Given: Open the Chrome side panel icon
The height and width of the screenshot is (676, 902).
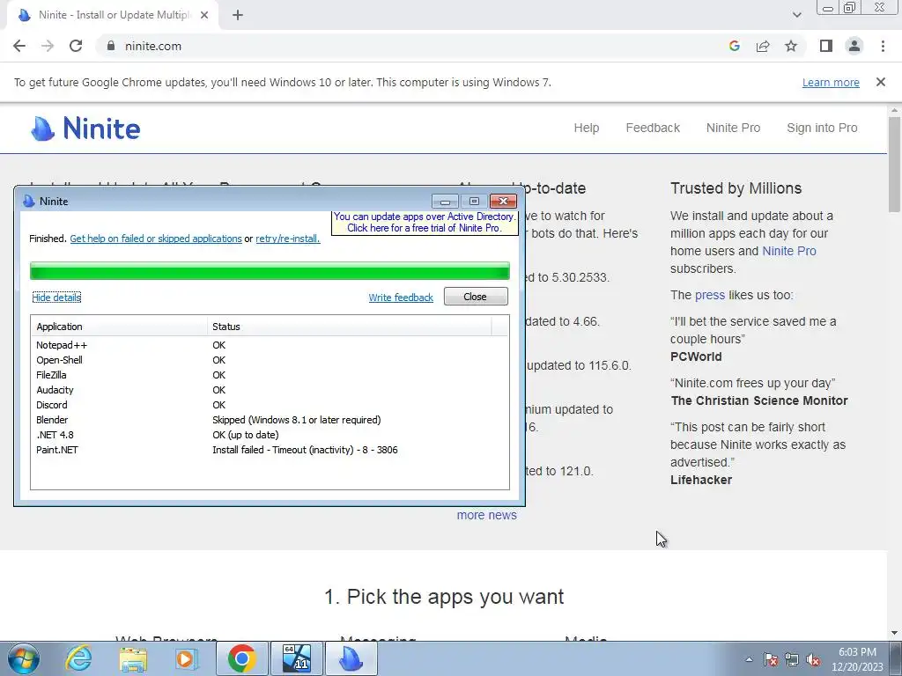Looking at the screenshot, I should (x=826, y=46).
